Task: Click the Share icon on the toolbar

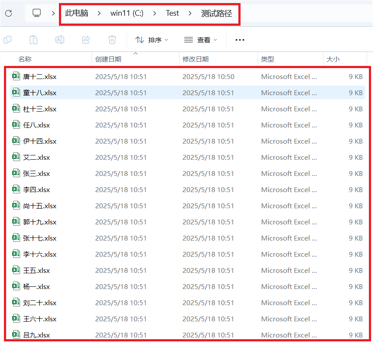Action: point(86,40)
